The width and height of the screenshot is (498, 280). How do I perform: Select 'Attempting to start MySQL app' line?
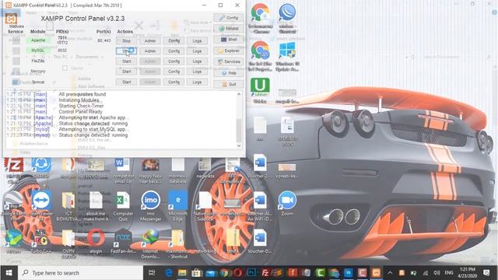coord(93,129)
